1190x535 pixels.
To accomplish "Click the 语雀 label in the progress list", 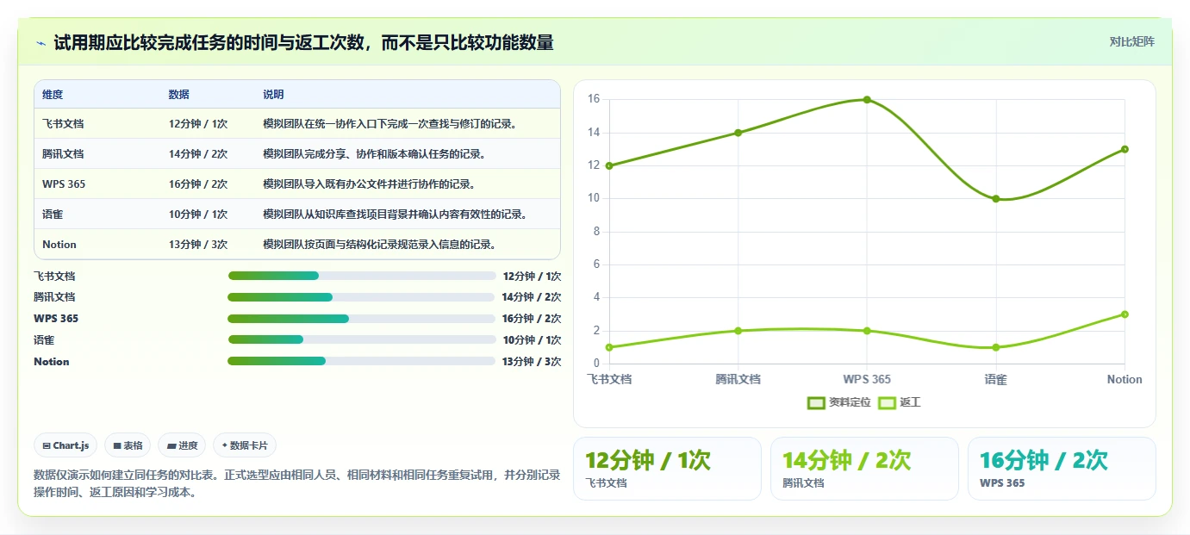I will (x=44, y=340).
